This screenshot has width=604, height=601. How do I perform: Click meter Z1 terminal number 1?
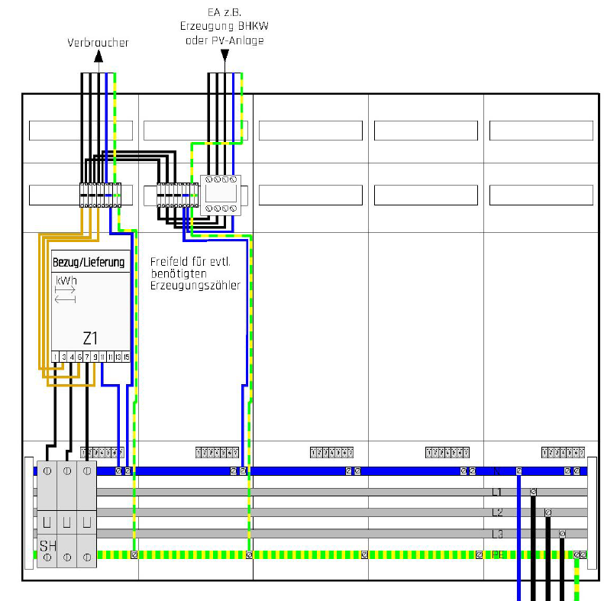pos(56,357)
